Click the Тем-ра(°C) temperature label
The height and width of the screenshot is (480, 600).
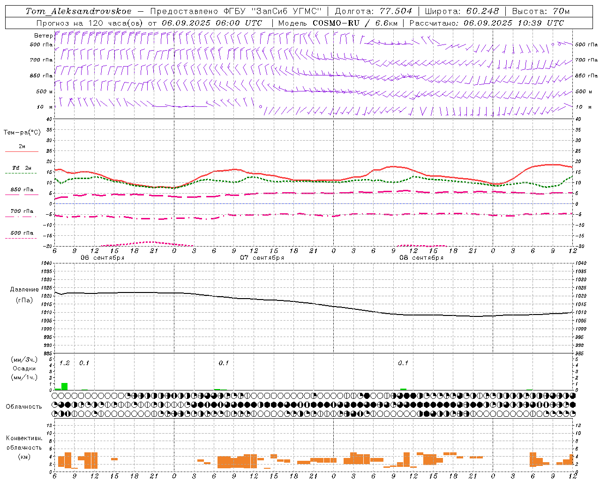22,133
